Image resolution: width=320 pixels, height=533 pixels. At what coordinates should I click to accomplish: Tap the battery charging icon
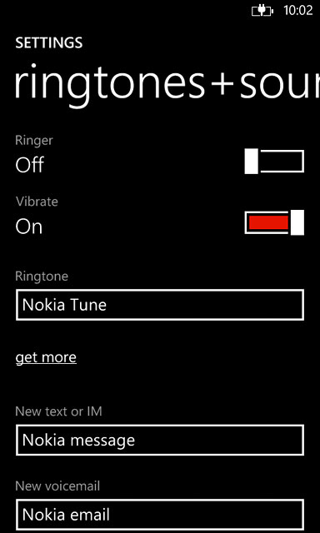tap(262, 11)
